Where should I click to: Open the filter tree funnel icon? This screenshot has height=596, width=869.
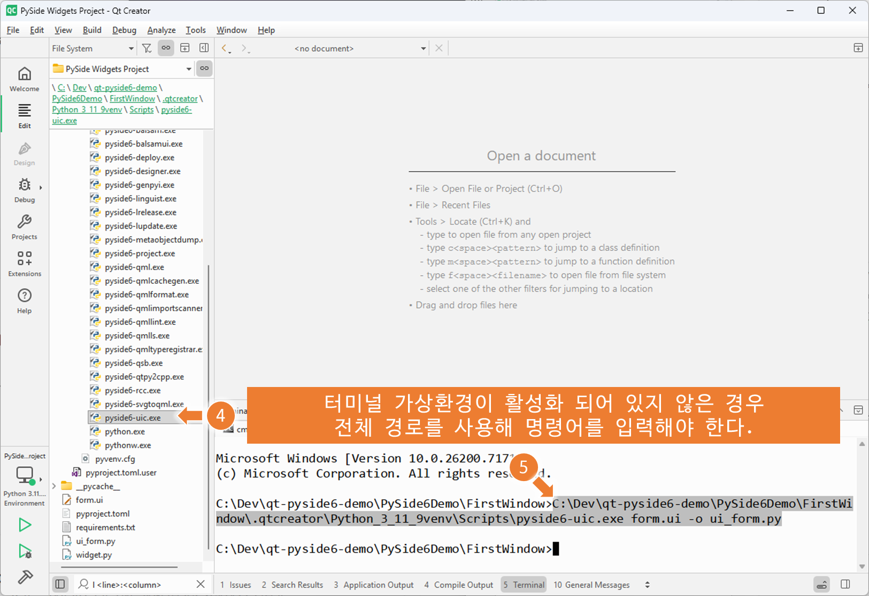[147, 48]
